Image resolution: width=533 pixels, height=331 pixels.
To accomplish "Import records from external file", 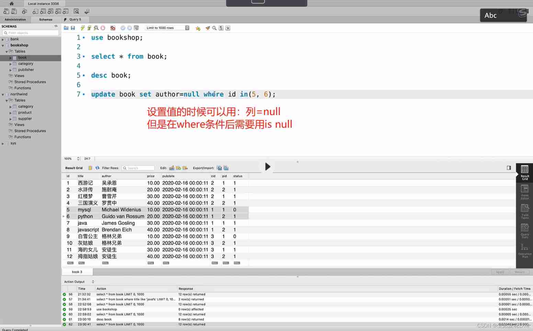I will pos(226,168).
